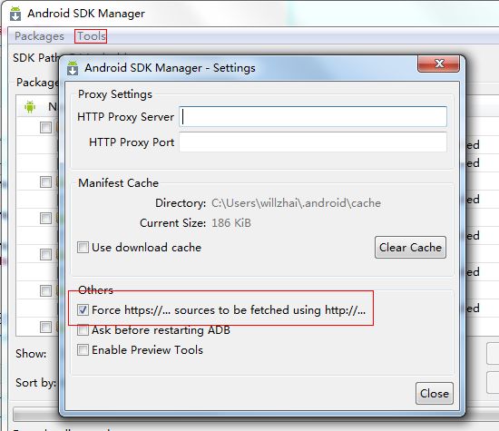The width and height of the screenshot is (499, 431).
Task: Click the HTTP Proxy Server input field
Action: [313, 117]
